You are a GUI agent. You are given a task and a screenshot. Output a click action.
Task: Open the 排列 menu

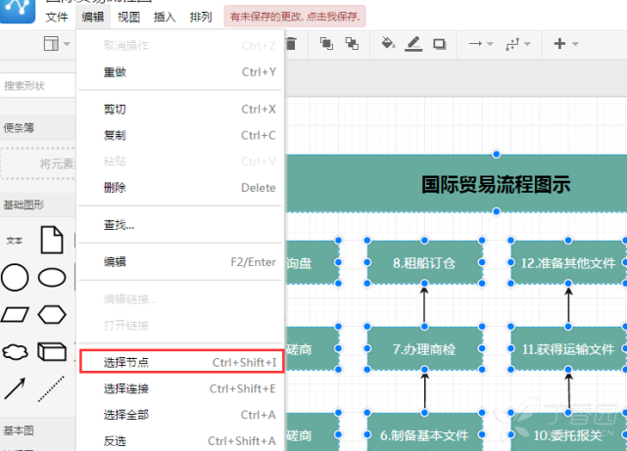tap(201, 17)
